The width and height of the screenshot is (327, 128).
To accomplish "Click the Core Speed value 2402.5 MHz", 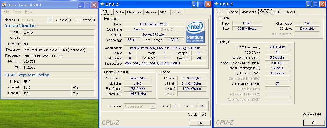I will tap(138, 78).
